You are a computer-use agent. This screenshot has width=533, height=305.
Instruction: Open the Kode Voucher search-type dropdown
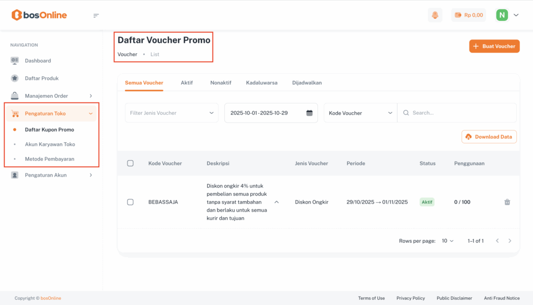pos(360,113)
